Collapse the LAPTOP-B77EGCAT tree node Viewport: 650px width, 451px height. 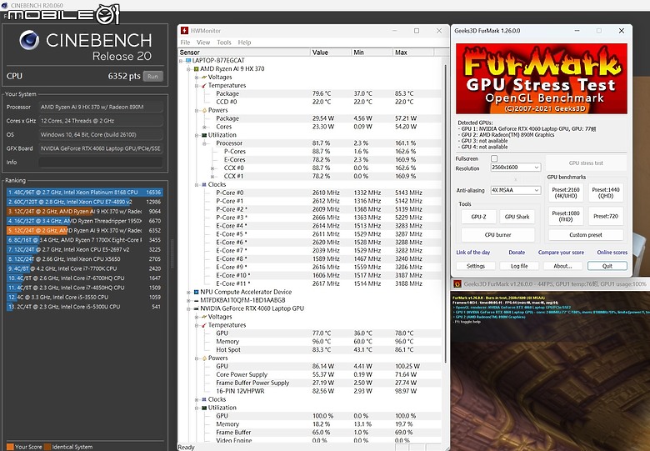[181, 61]
